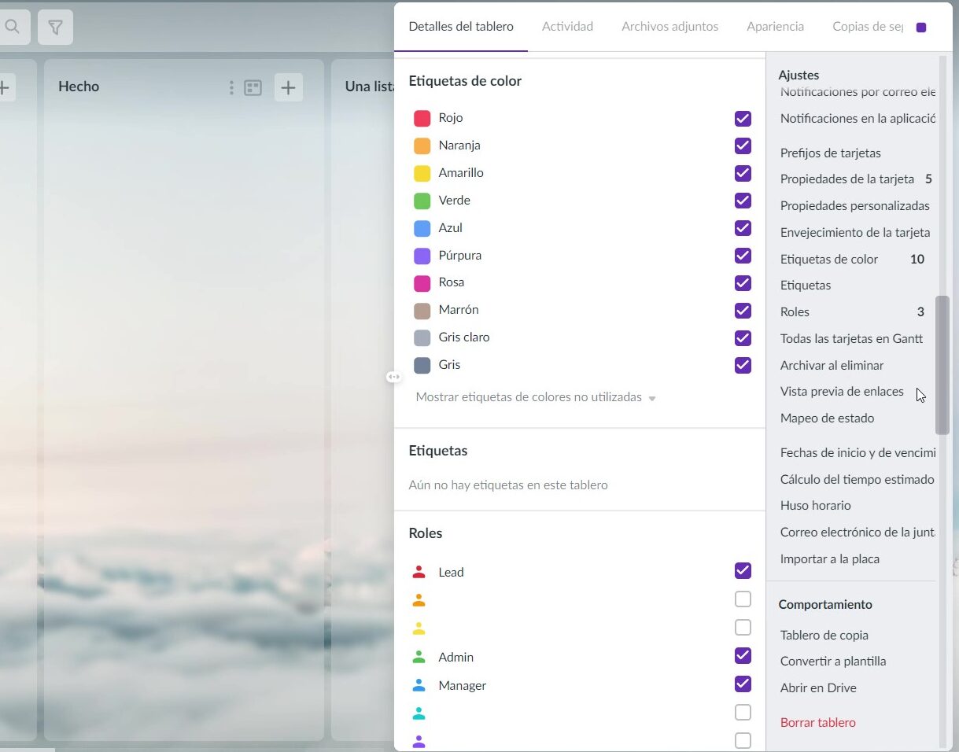The image size is (959, 752).
Task: Switch to Detalles del tablero tab
Action: [x=461, y=27]
